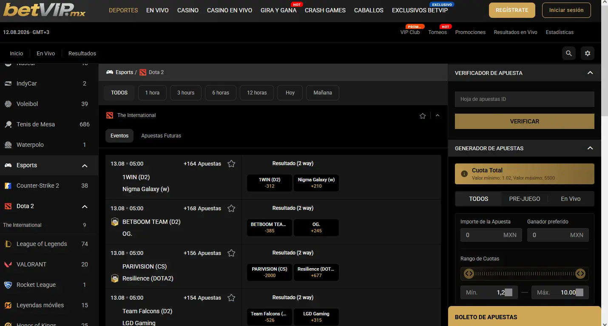Open the CABALLOS menu

click(x=369, y=10)
